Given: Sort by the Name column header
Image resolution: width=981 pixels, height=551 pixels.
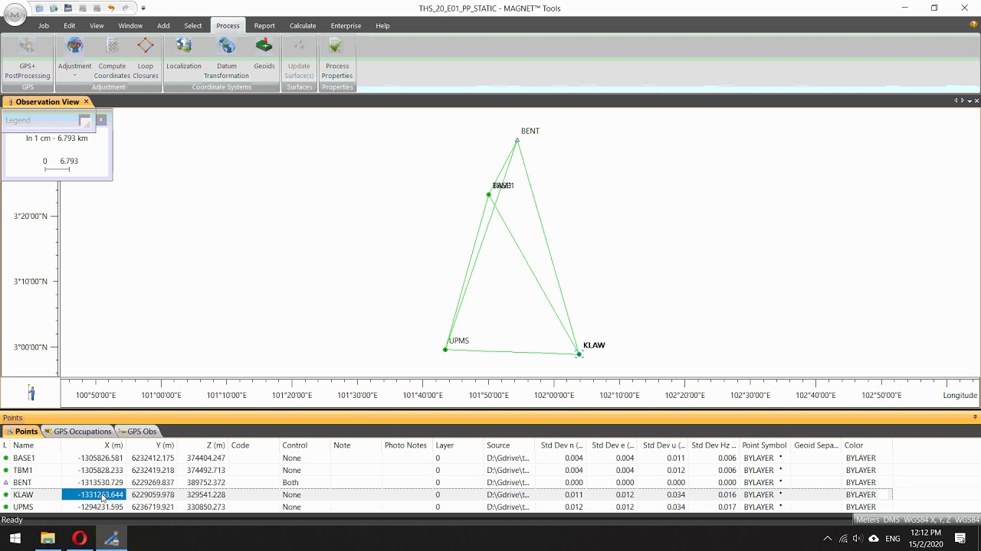Looking at the screenshot, I should coord(36,445).
